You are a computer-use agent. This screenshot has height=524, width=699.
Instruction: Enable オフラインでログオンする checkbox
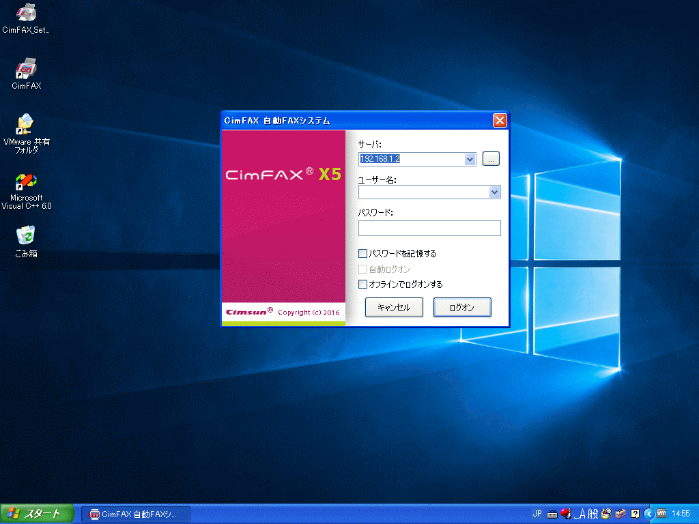(x=363, y=285)
